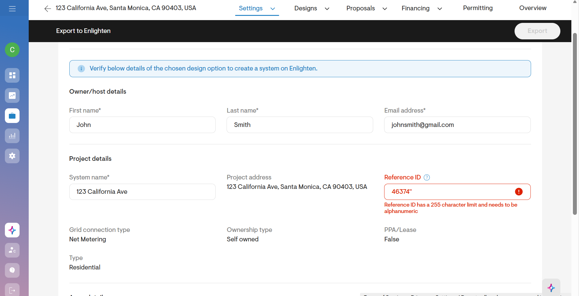Open the dashboard grid icon in sidebar
The image size is (579, 296).
coord(12,75)
